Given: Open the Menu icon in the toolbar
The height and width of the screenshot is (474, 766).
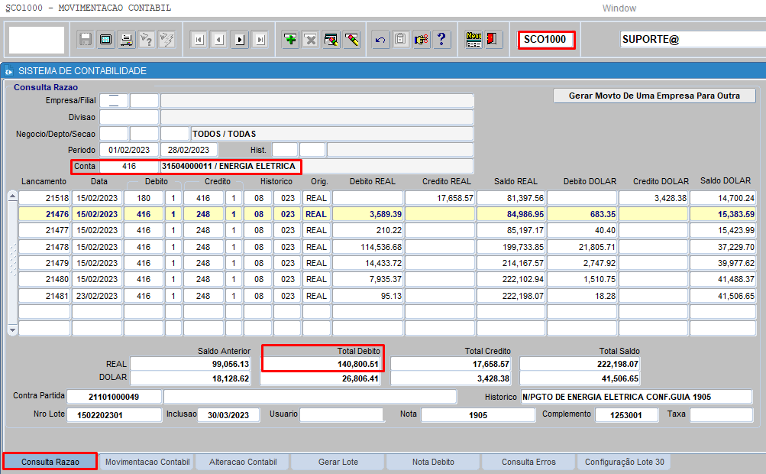Looking at the screenshot, I should click(x=473, y=40).
